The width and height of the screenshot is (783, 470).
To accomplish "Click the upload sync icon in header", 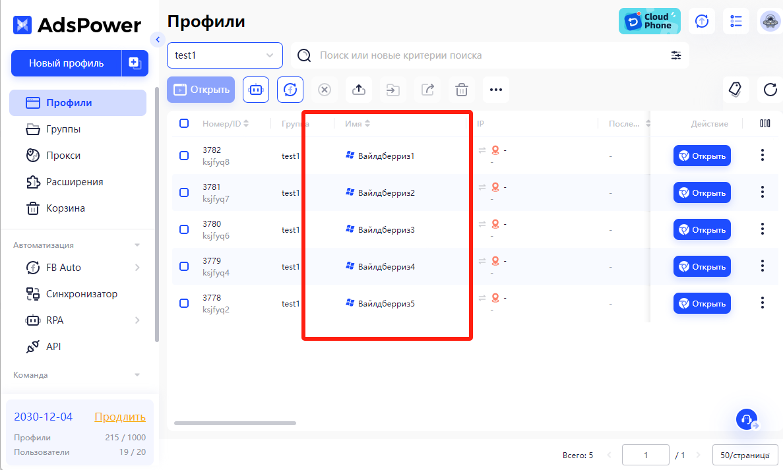I will coord(702,21).
